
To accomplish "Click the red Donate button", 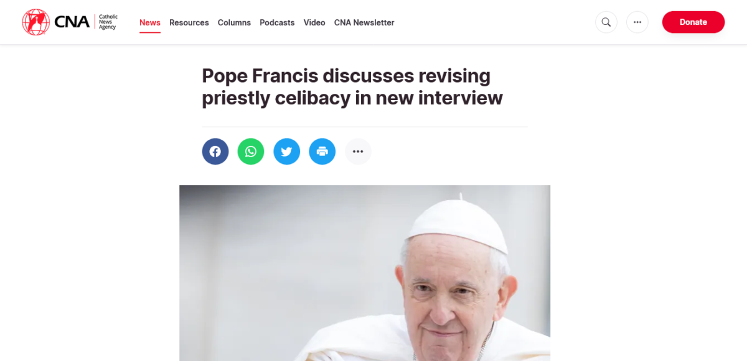I will (x=693, y=22).
